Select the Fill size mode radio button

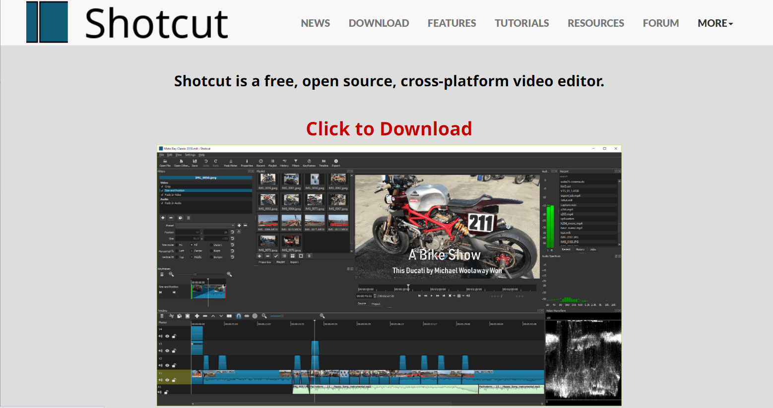click(x=192, y=245)
